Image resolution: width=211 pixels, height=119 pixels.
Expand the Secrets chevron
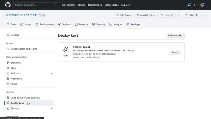pyautogui.click(x=51, y=108)
